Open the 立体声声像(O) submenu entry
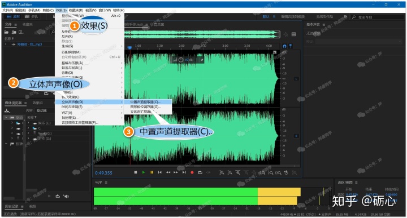Screen dimensions: 407x218 [x=89, y=102]
